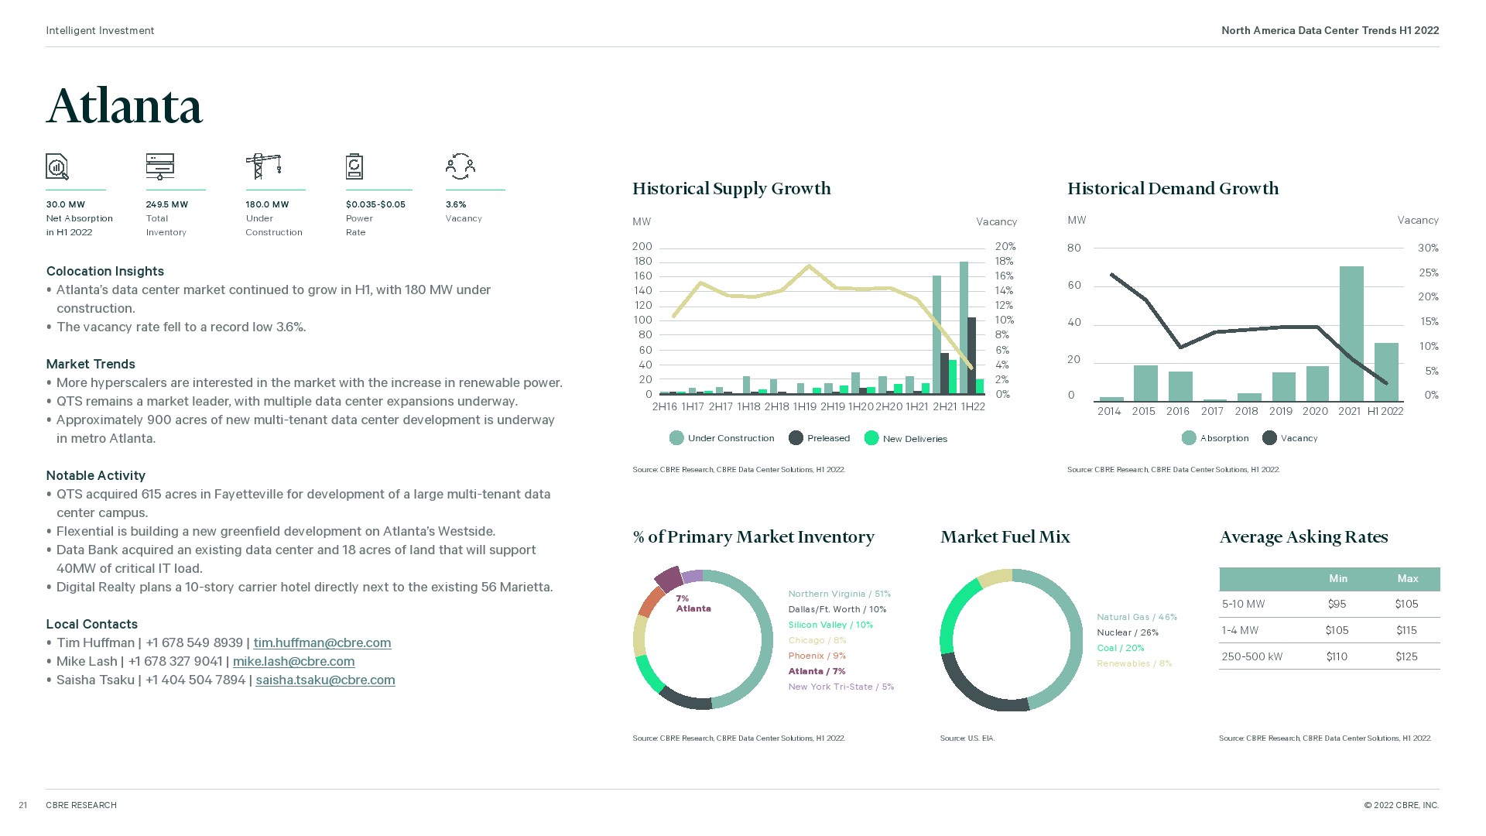This screenshot has width=1486, height=836.
Task: Click the Vacancy legend circle in demand chart
Action: [x=1269, y=438]
